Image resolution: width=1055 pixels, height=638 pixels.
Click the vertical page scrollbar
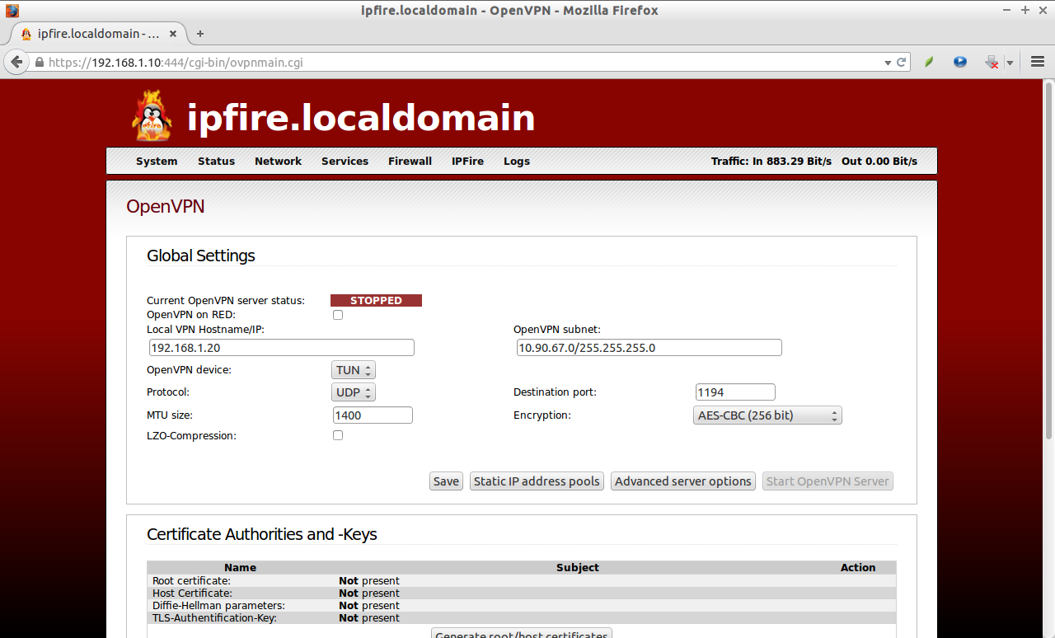pos(1049,260)
